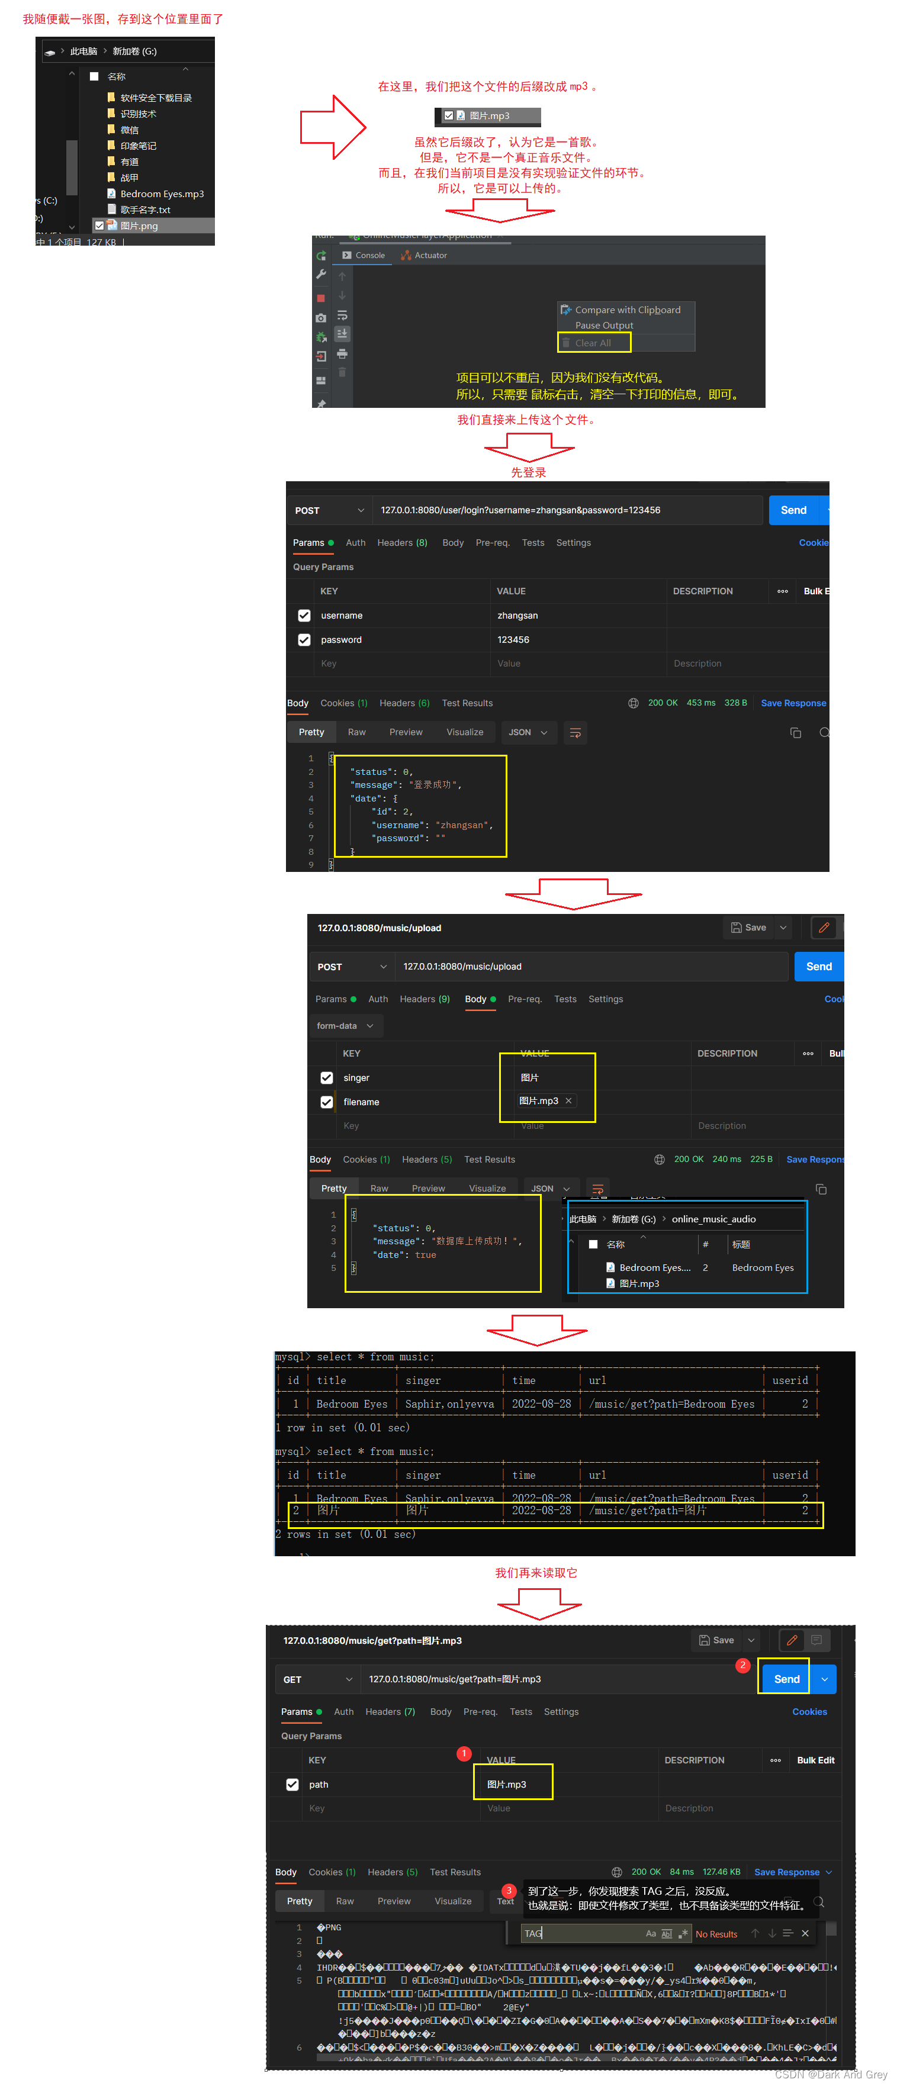Click the exit icon in Run panel sidebar

coord(321,356)
